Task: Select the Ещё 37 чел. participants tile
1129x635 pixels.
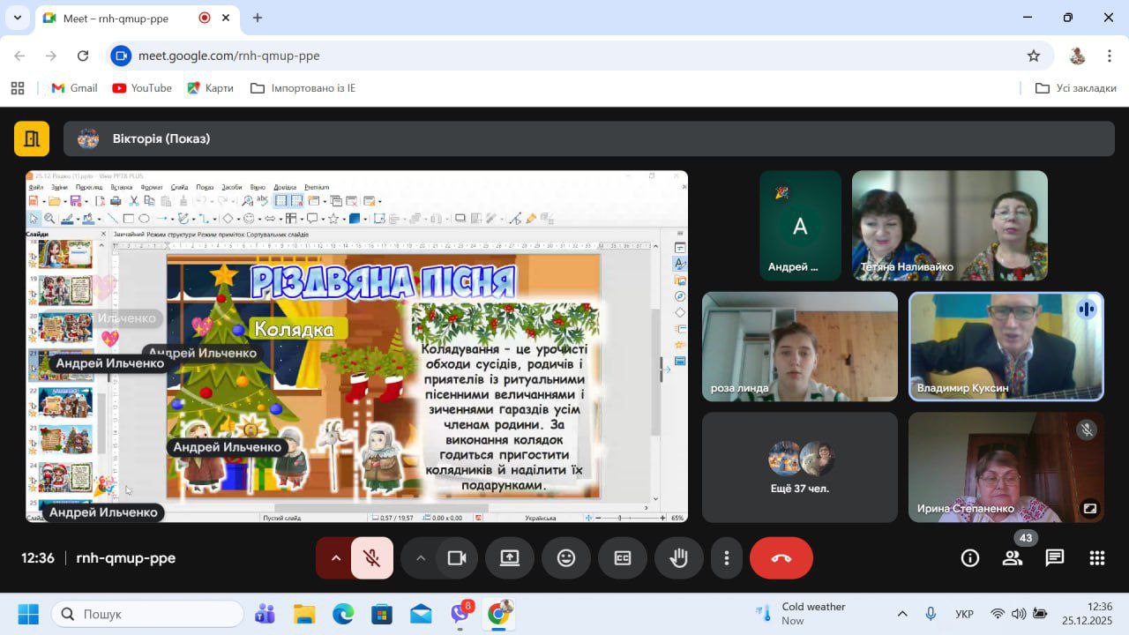Action: (799, 467)
